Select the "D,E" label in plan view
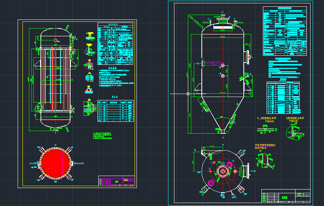This screenshot has width=324, height=206. click(222, 164)
